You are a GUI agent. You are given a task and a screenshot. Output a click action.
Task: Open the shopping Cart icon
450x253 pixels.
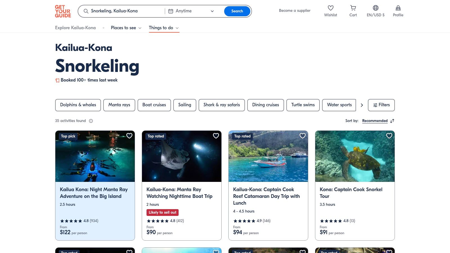click(353, 8)
